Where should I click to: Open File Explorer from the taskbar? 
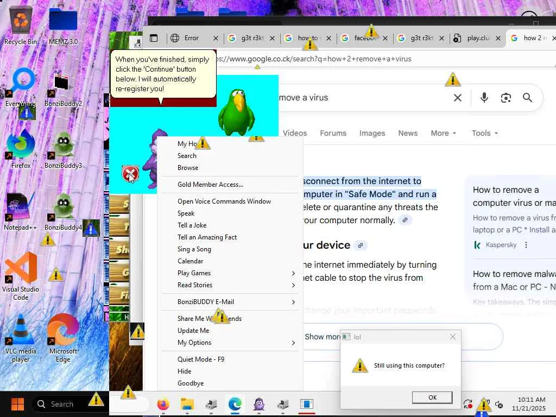point(187,404)
